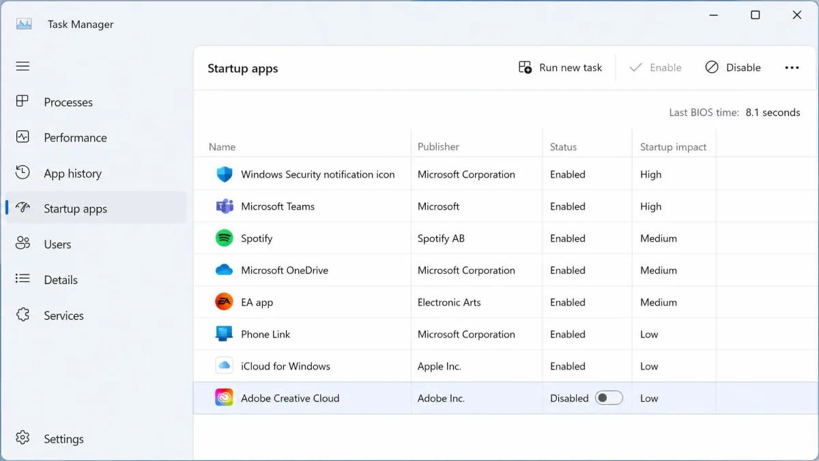
Task: Select the iCloud for Windows row name
Action: 285,366
